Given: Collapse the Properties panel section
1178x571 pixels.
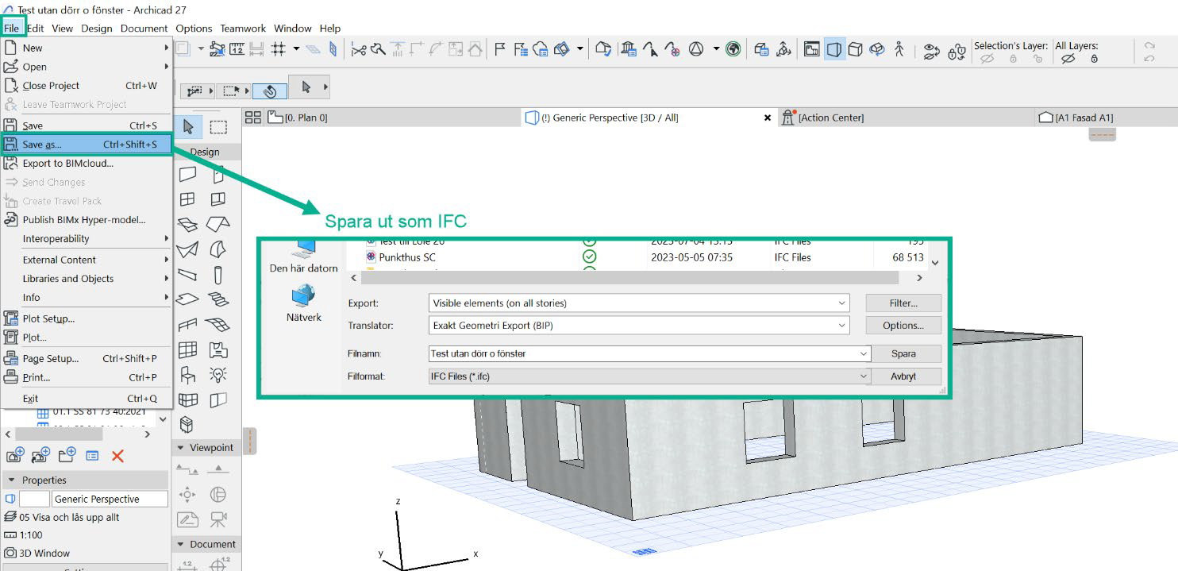Looking at the screenshot, I should click(12, 480).
